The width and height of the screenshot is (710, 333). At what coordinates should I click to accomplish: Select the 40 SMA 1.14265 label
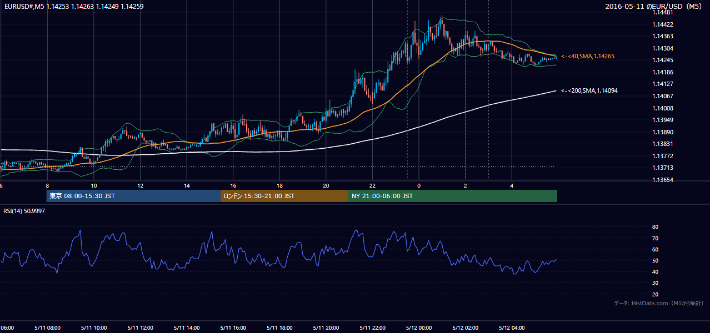pyautogui.click(x=588, y=56)
